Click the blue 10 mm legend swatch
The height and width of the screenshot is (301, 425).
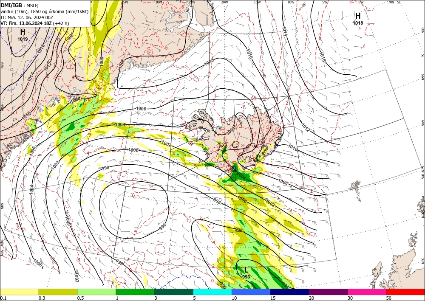point(251,292)
